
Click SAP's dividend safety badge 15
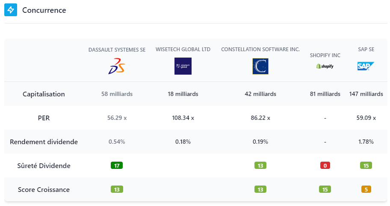(366, 165)
